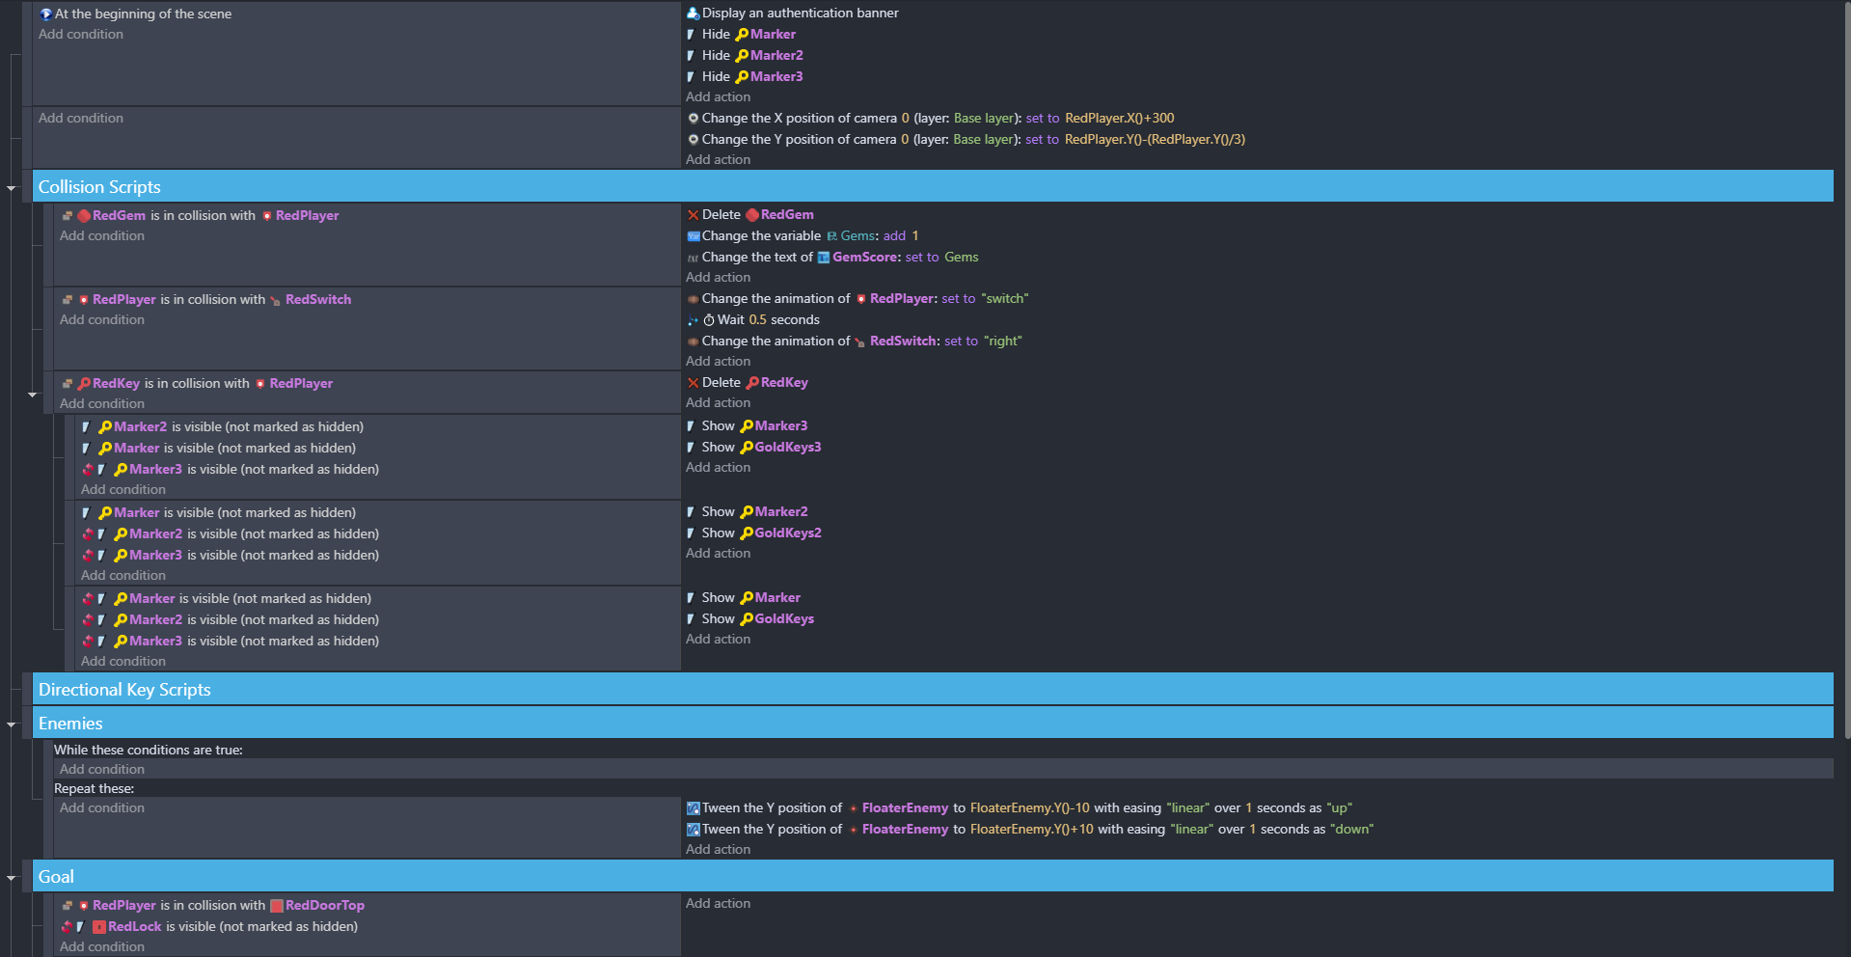Click the Tween icon for the "up" action
The height and width of the screenshot is (957, 1851).
pyautogui.click(x=693, y=808)
